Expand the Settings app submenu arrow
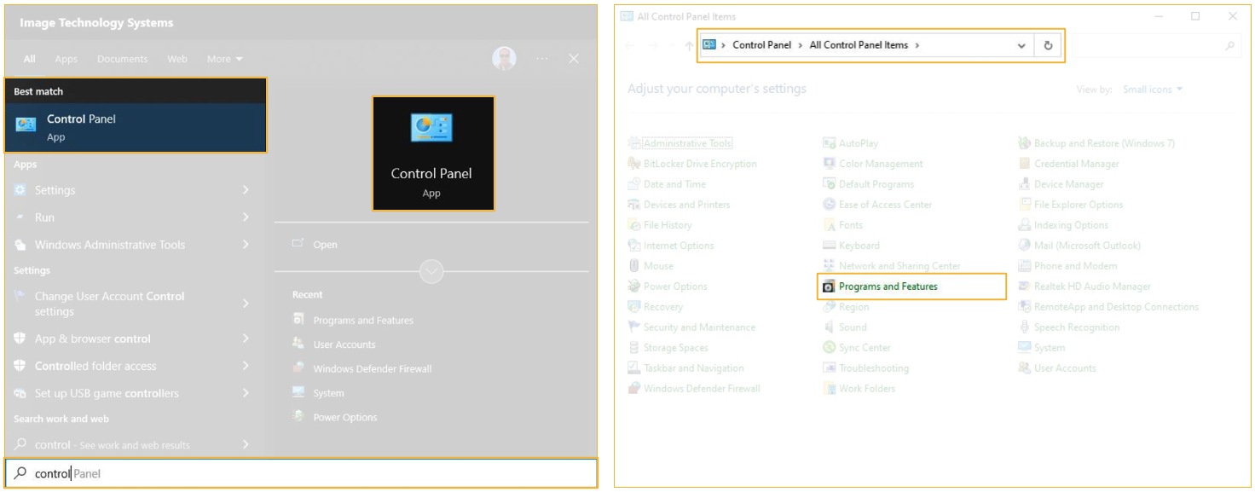Screen dimensions: 1255x492 (246, 190)
